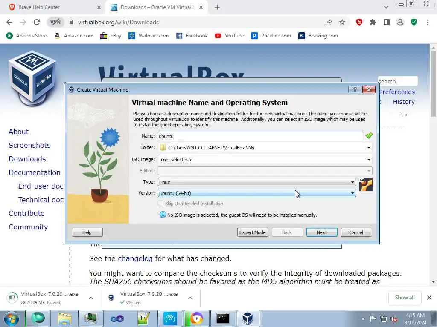This screenshot has width=437, height=327.
Task: Go back to previous page
Action: [9, 22]
